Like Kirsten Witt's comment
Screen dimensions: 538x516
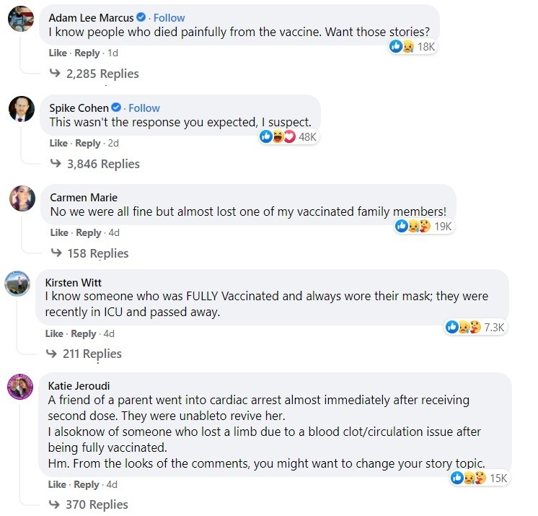[54, 333]
